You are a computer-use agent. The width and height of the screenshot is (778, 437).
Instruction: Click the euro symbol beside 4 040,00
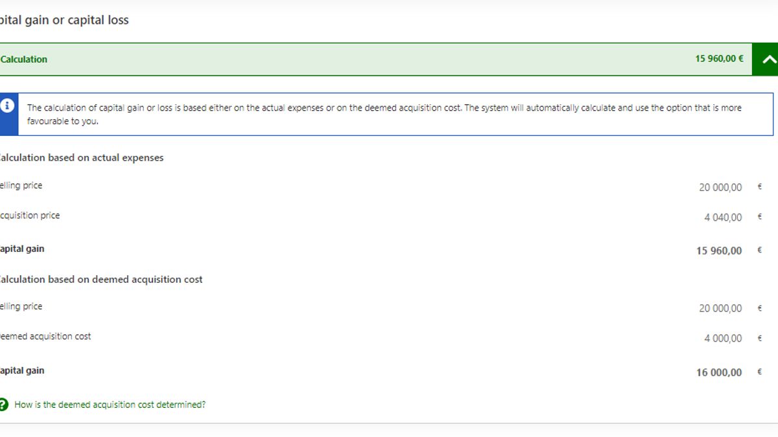(x=760, y=218)
